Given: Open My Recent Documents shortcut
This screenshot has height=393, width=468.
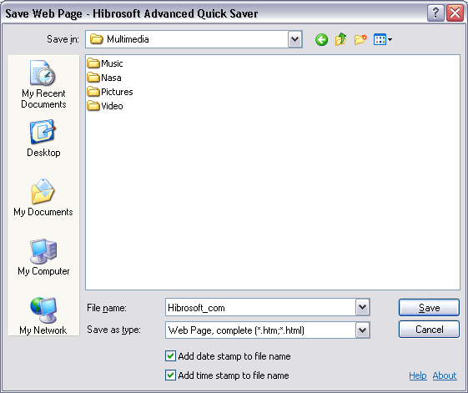Looking at the screenshot, I should [43, 84].
